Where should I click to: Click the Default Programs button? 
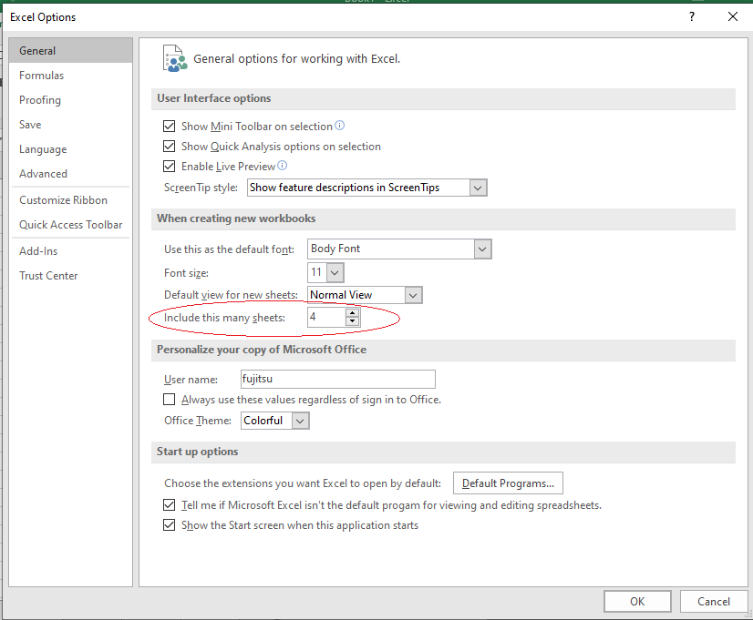(x=508, y=483)
